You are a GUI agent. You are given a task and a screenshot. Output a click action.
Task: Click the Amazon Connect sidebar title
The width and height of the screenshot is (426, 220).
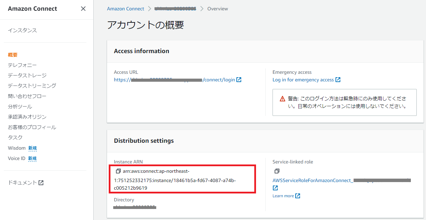[32, 9]
